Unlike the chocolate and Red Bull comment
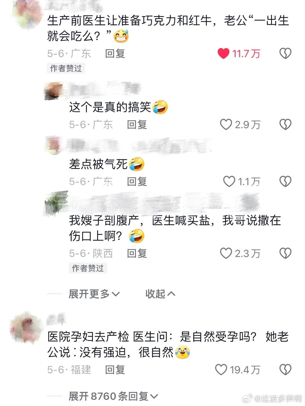The image size is (305, 406). 223,53
